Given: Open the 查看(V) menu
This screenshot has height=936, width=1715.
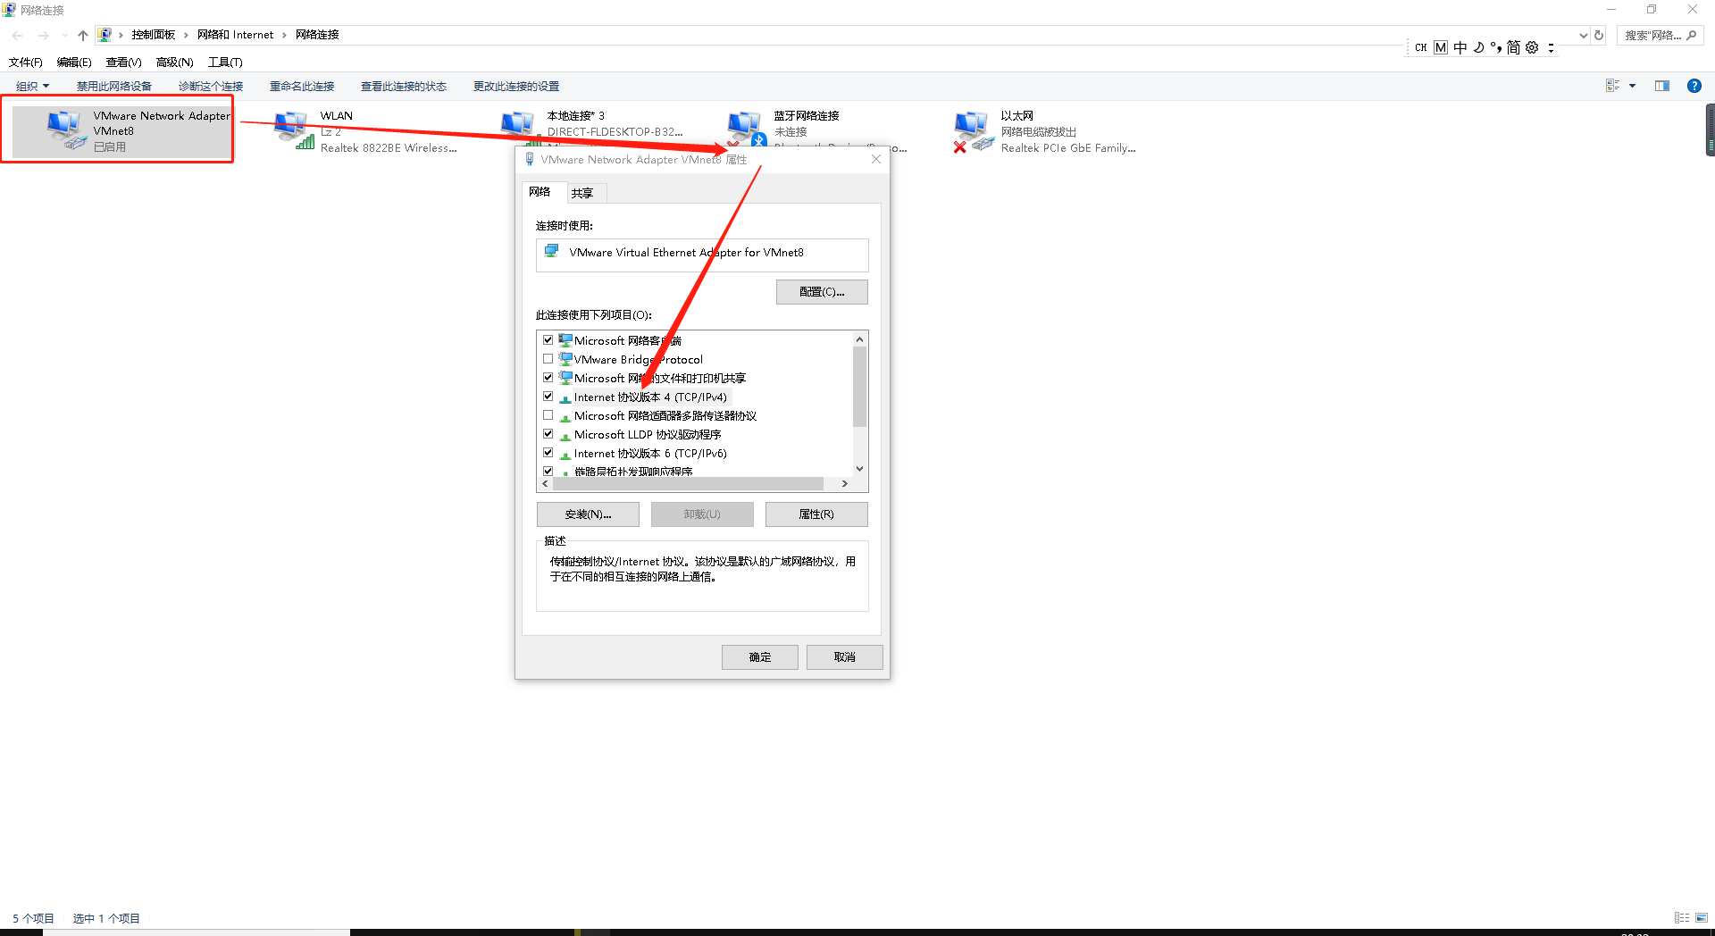Looking at the screenshot, I should coord(123,63).
